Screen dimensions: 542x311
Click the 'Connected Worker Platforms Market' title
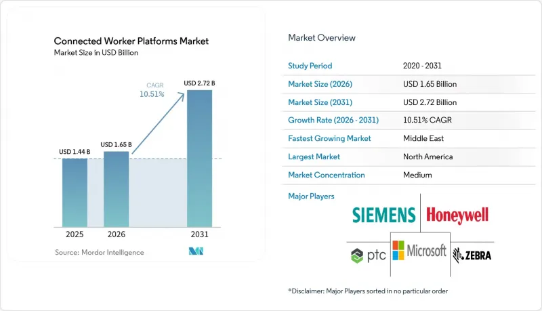click(x=131, y=41)
